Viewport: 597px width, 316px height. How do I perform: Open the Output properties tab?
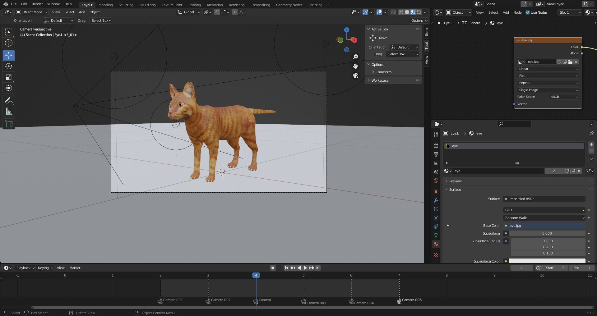tap(436, 154)
